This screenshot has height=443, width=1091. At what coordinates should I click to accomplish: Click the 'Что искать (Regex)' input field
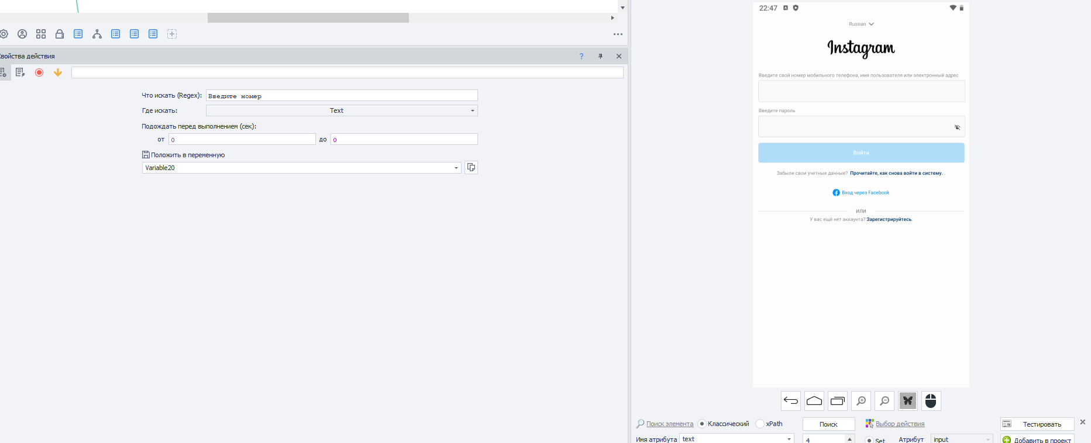(x=342, y=95)
